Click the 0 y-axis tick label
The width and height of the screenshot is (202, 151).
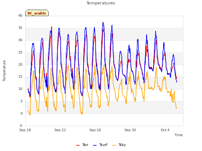click(21, 113)
